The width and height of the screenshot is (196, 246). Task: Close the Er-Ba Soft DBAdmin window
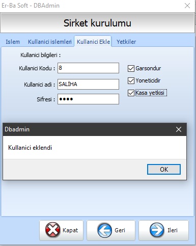coord(187,6)
